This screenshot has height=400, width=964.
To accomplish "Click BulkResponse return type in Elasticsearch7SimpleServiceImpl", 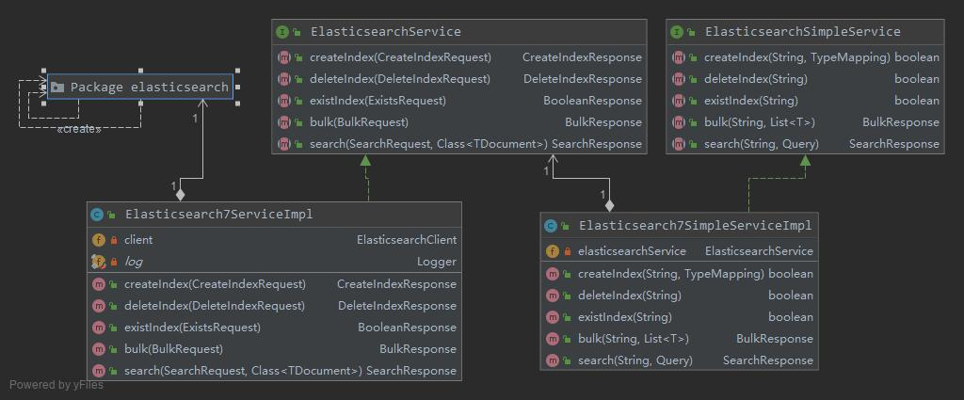I will point(775,339).
